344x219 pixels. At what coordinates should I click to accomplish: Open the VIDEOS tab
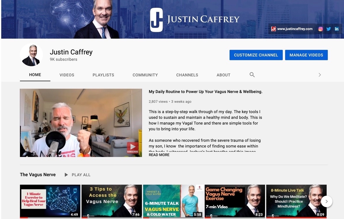pyautogui.click(x=67, y=75)
